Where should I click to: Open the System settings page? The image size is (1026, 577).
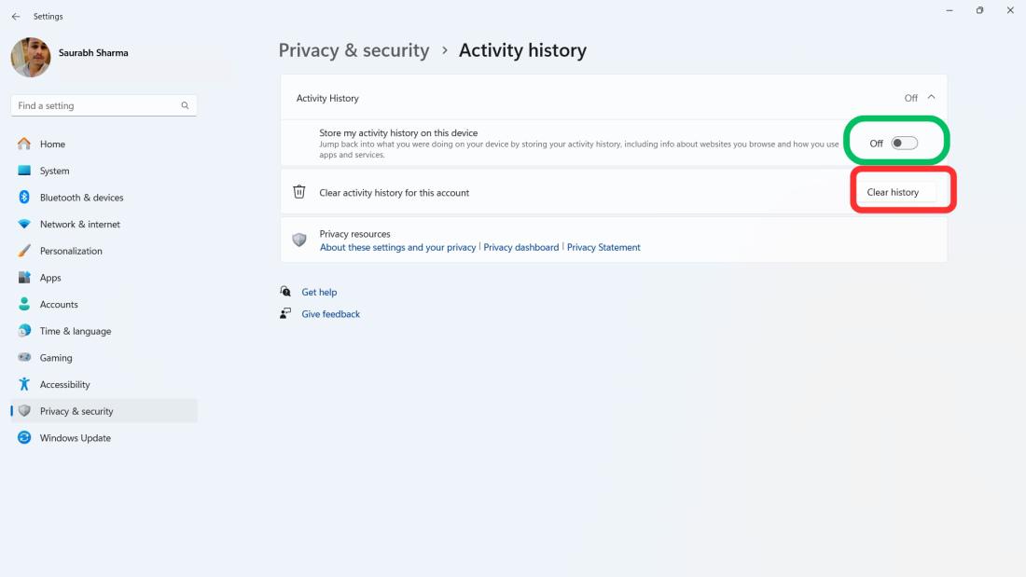point(54,171)
